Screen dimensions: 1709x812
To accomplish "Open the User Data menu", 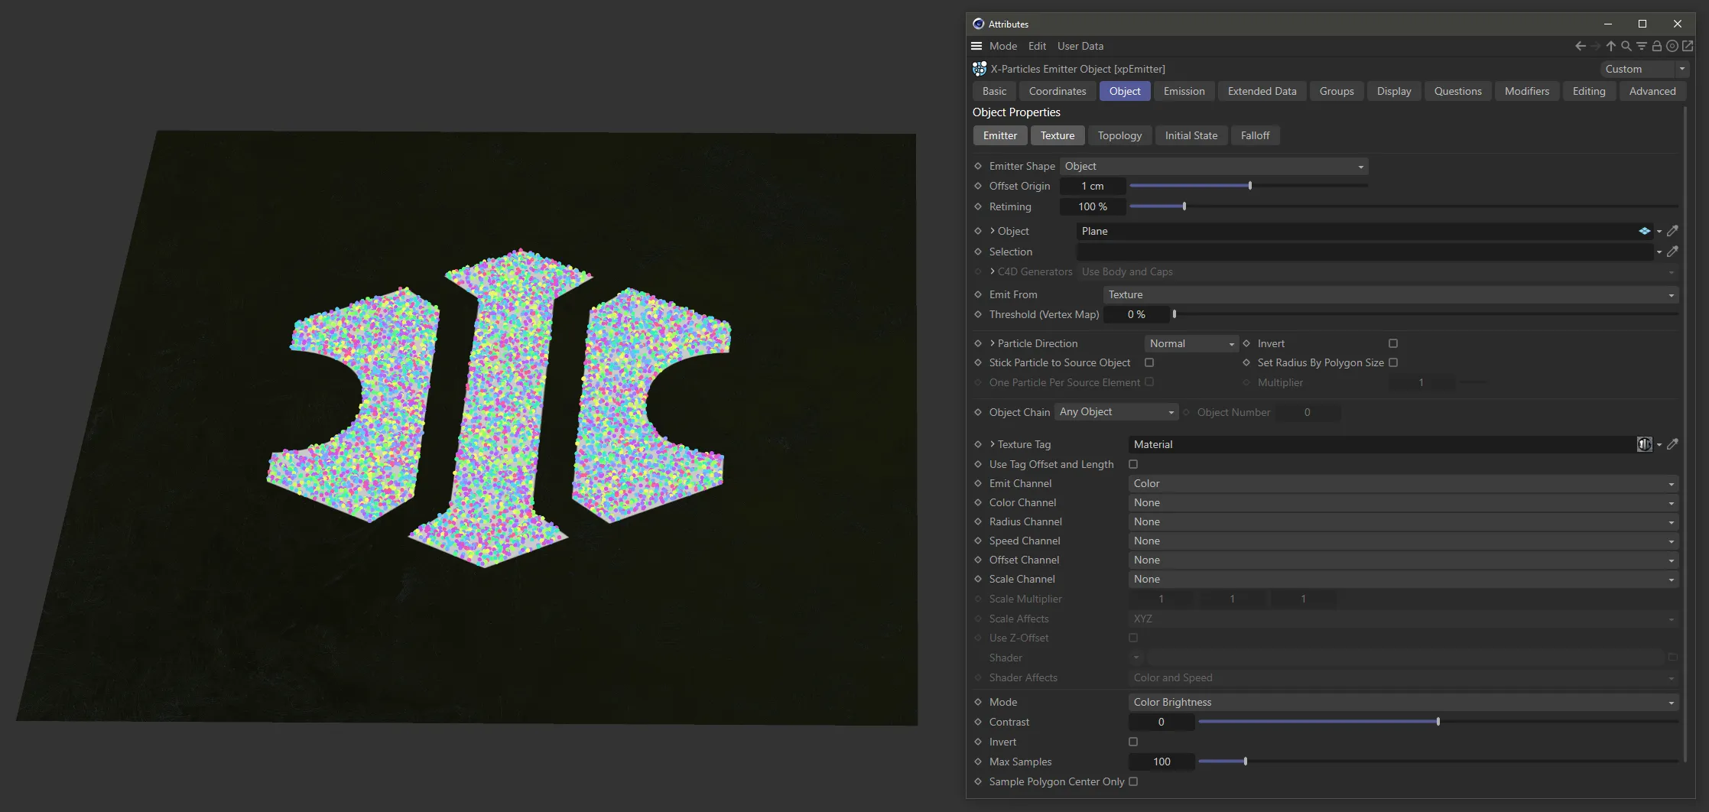I will [1080, 46].
